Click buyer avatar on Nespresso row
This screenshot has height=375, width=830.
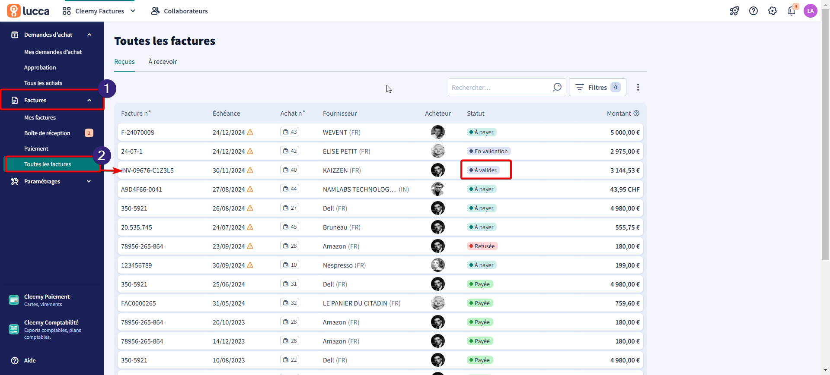coord(438,265)
